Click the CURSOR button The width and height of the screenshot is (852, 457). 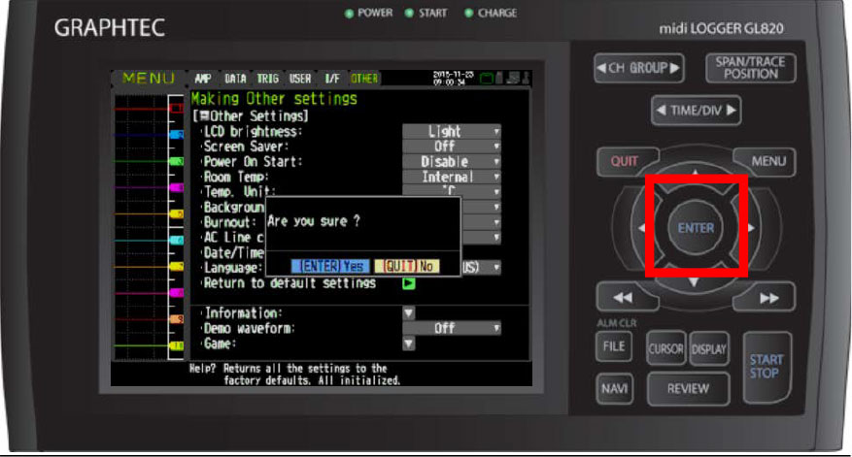click(x=665, y=348)
